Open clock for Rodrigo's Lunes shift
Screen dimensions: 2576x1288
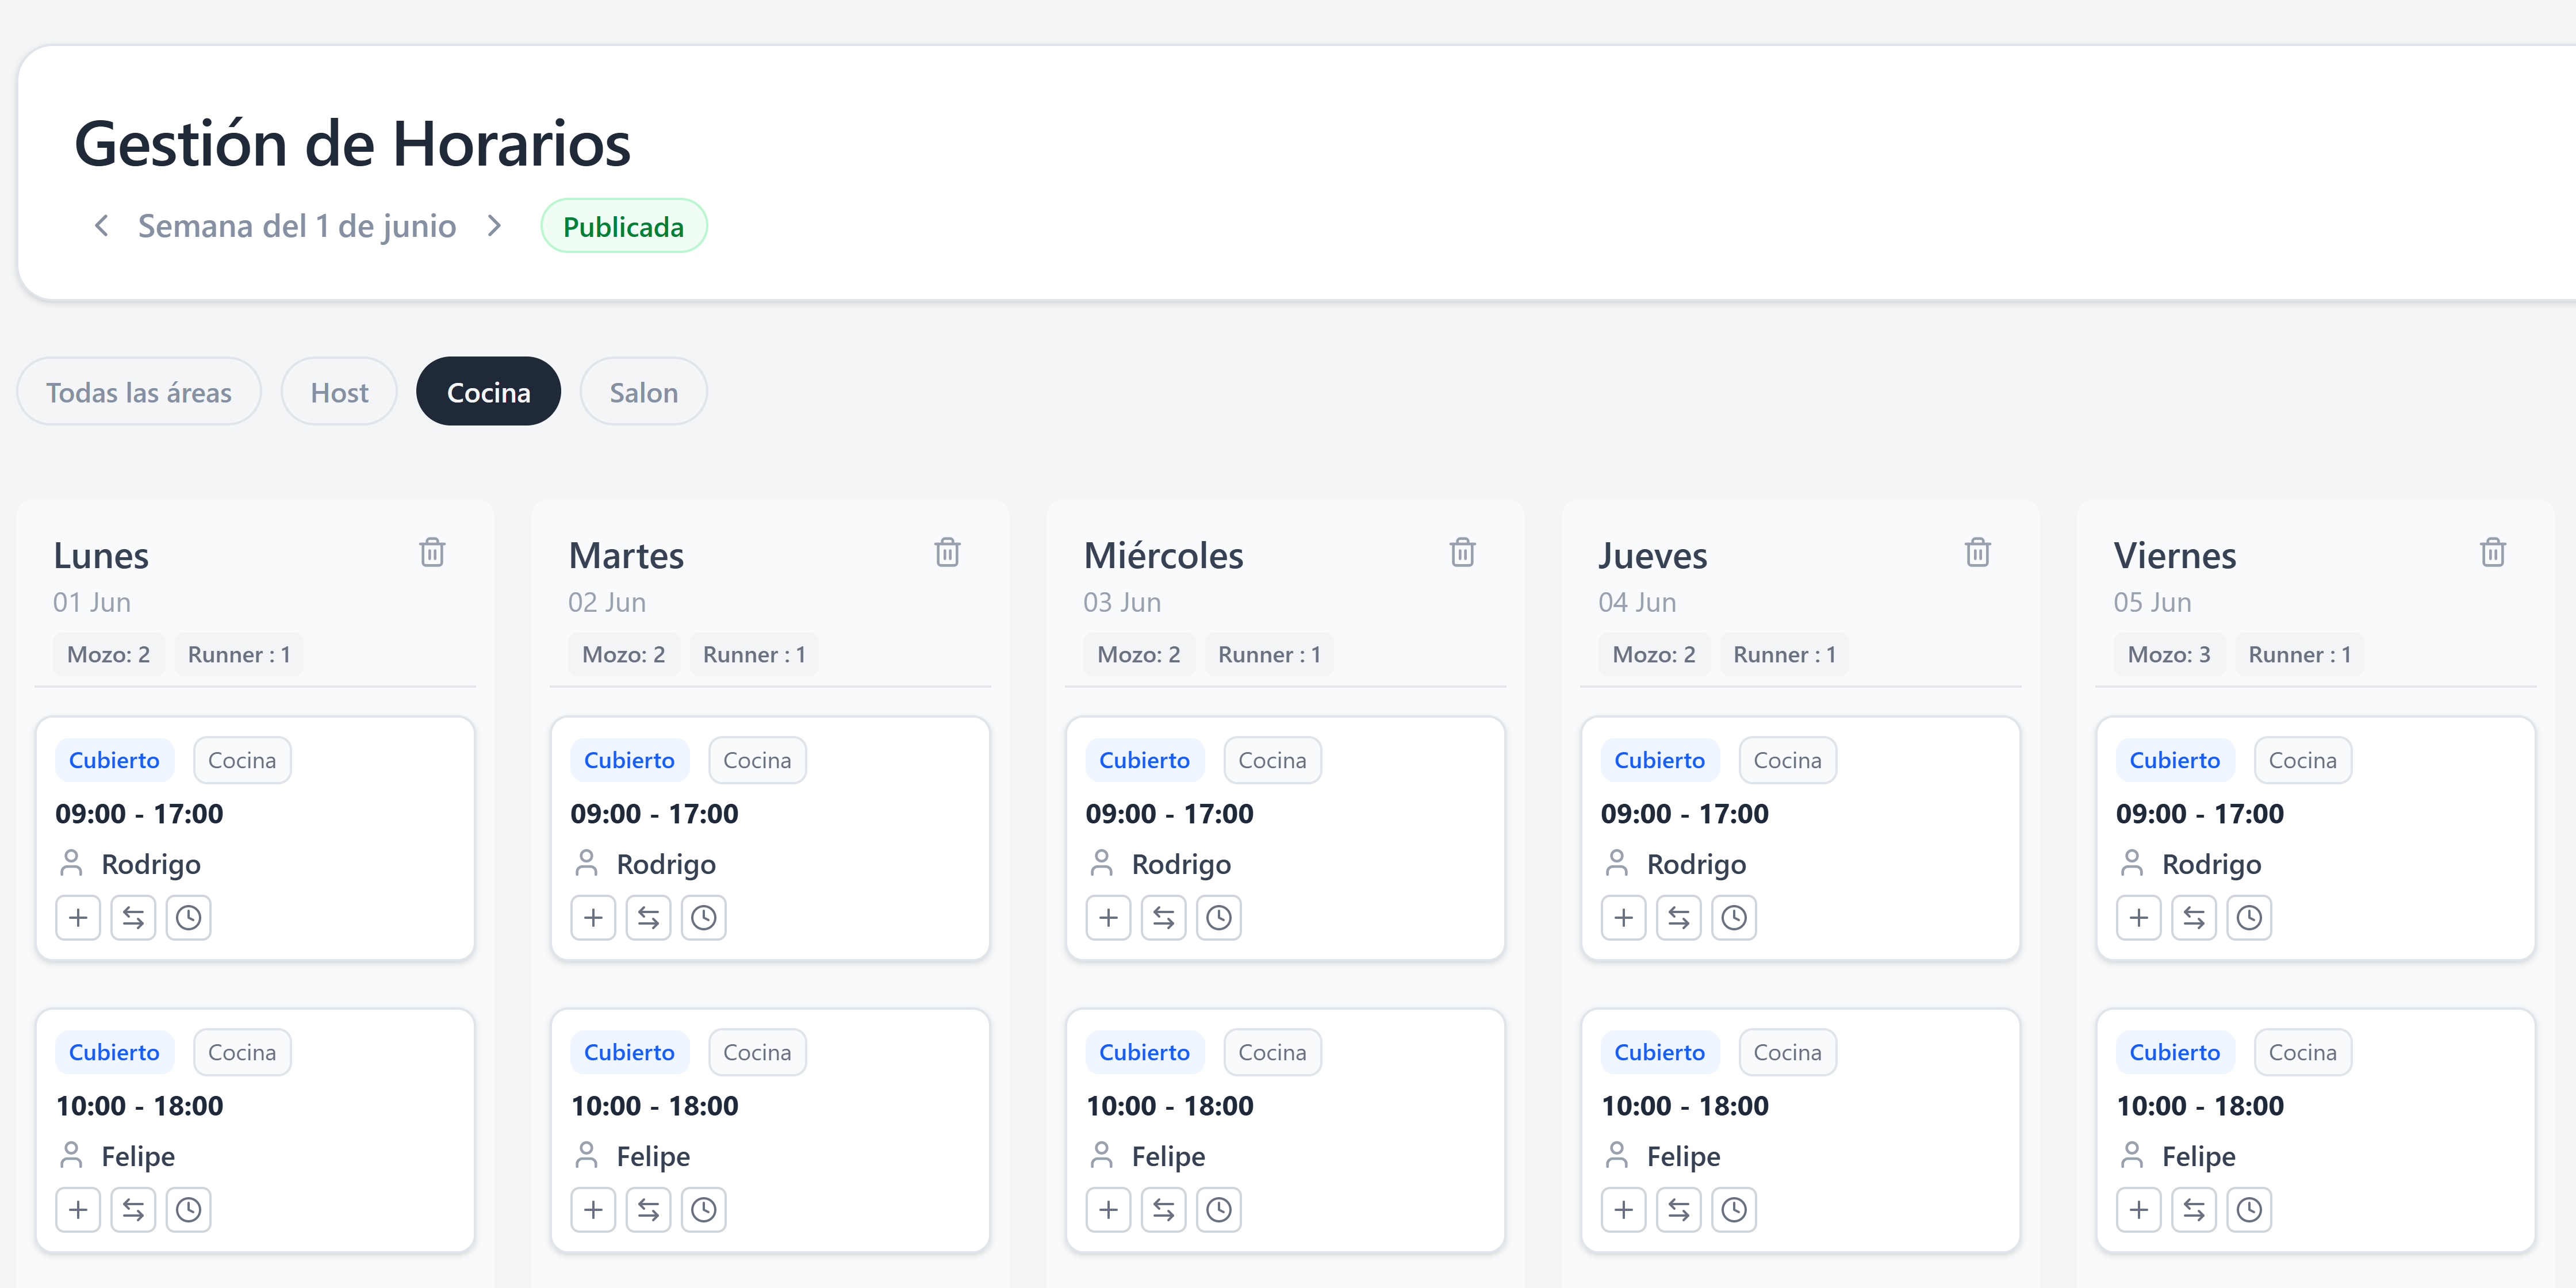(188, 917)
